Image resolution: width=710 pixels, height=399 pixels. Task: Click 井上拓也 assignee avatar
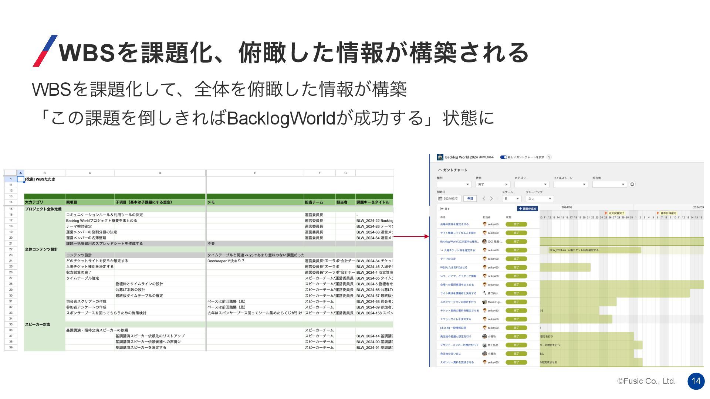pos(484,345)
